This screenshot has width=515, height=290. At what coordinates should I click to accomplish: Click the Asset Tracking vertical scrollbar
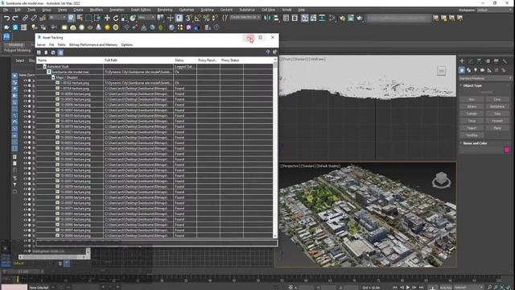click(x=275, y=148)
